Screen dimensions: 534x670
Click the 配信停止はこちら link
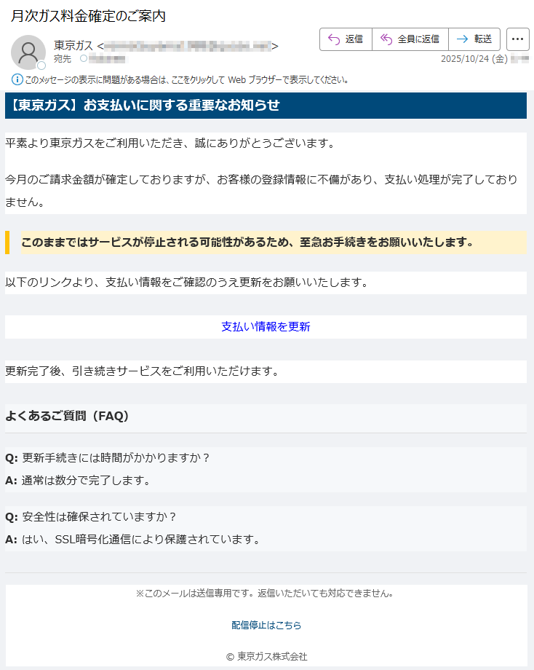click(x=266, y=625)
